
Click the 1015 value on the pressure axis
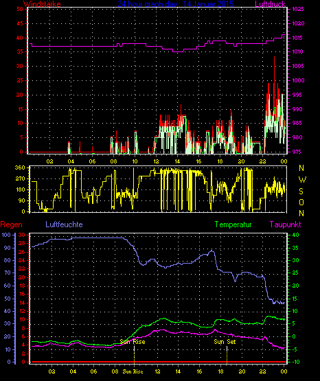point(298,38)
